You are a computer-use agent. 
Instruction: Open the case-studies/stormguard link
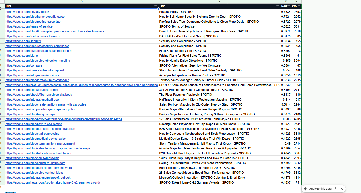35,70
